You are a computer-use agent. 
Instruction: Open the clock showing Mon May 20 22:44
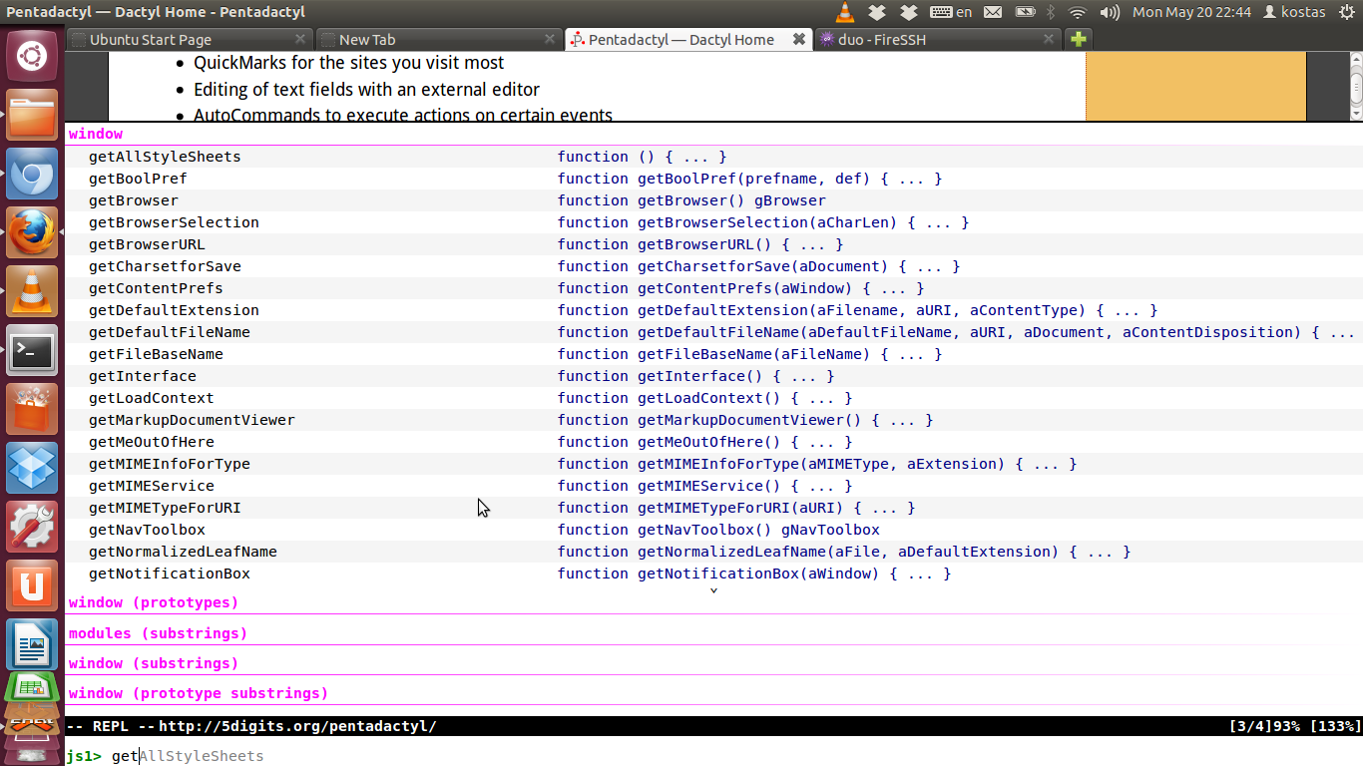[1191, 12]
